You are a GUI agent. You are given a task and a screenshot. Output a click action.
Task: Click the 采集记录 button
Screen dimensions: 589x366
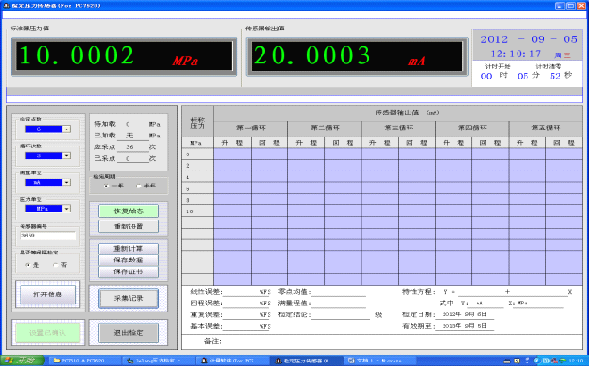[129, 297]
